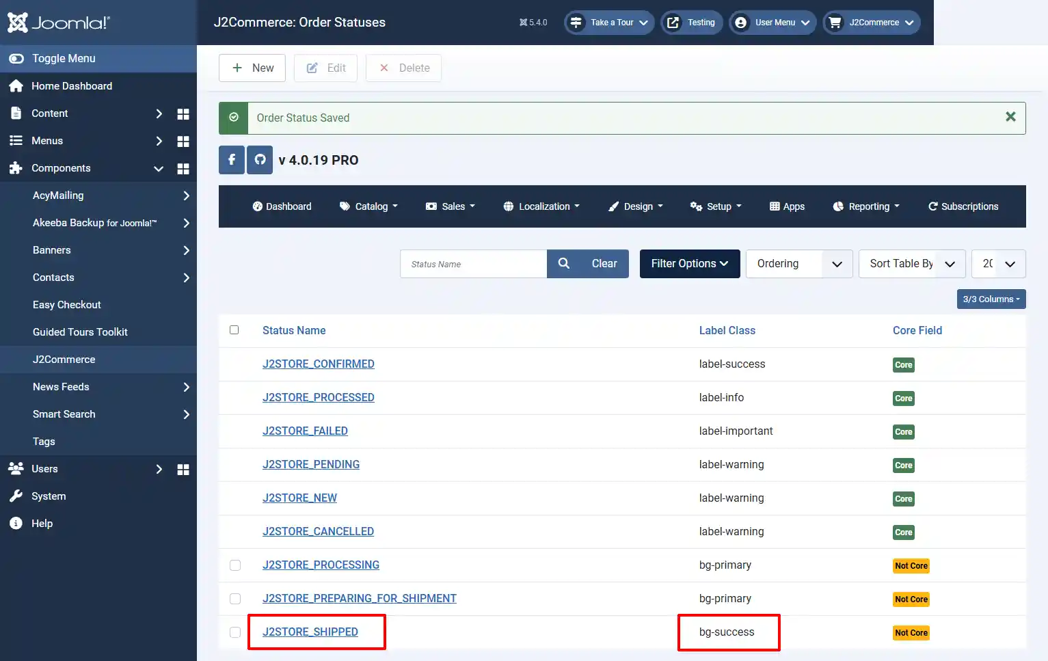
Task: Open the J2STORE_FAILED status link
Action: (x=305, y=431)
